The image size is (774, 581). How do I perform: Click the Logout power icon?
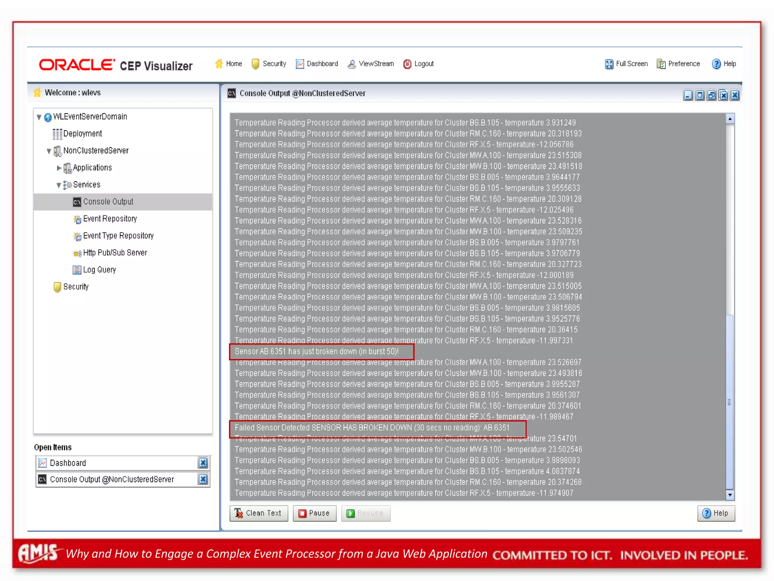tap(407, 64)
